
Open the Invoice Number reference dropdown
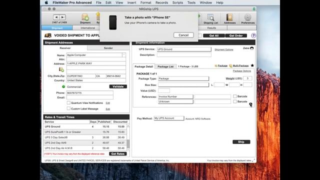(x=175, y=96)
